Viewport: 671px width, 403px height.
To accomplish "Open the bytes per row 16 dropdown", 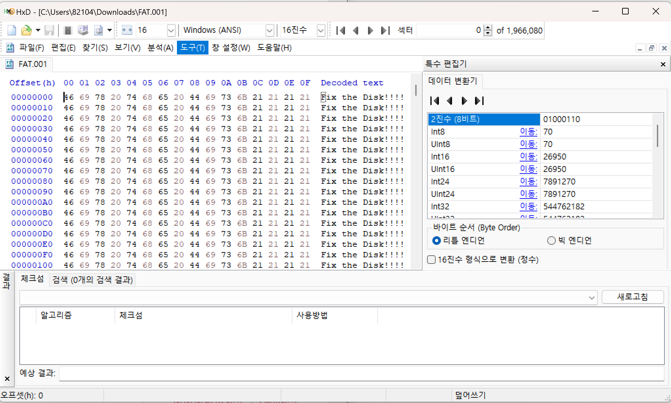I will tap(171, 31).
